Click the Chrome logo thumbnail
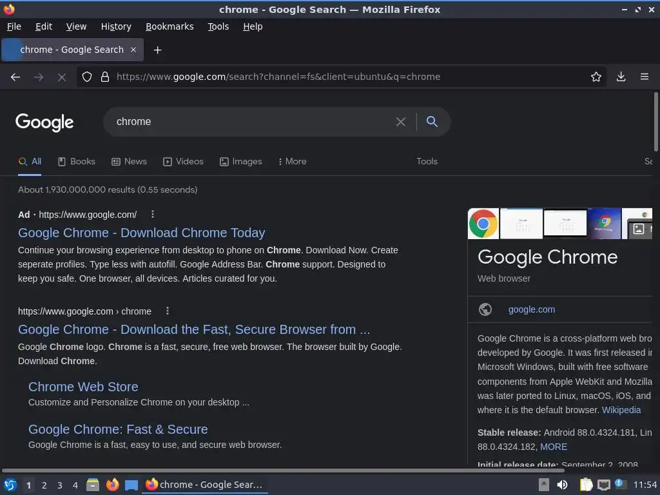660x495 pixels. click(483, 224)
